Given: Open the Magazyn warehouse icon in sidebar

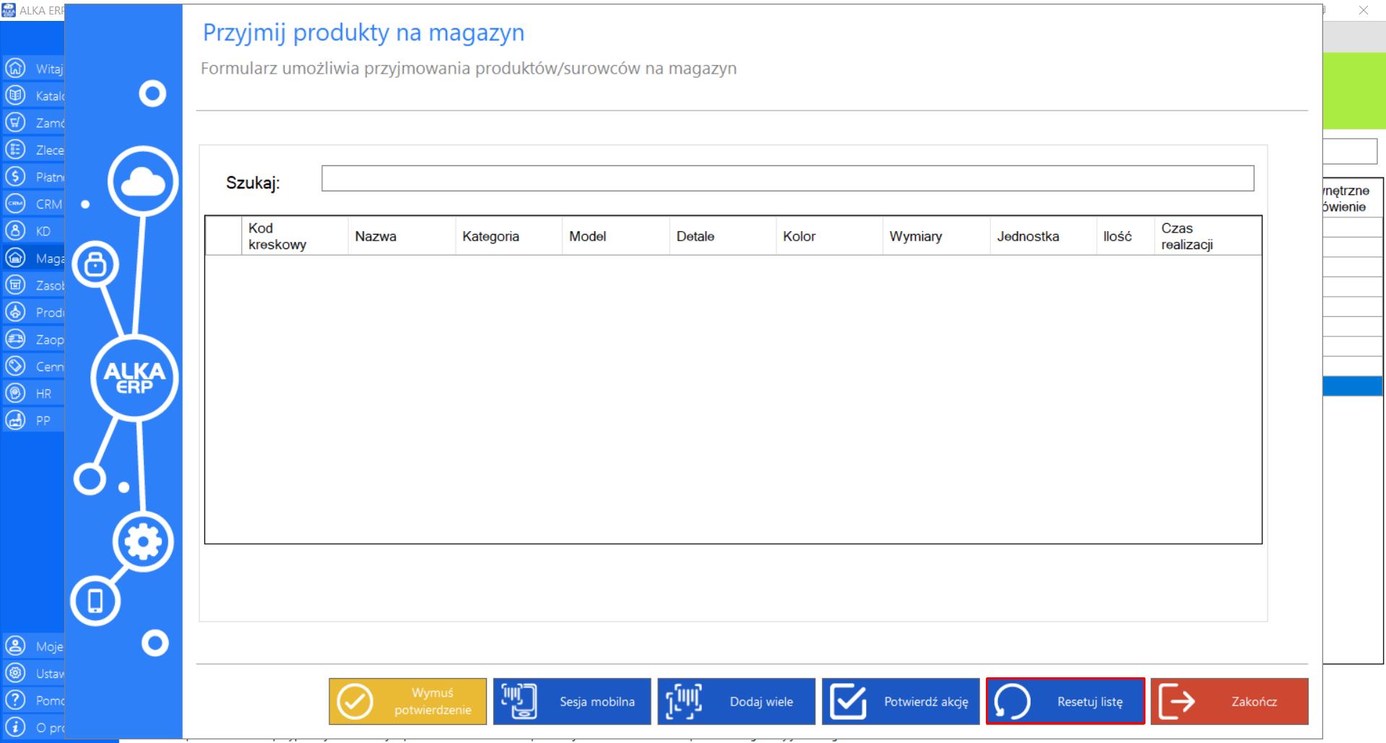Looking at the screenshot, I should tap(15, 258).
